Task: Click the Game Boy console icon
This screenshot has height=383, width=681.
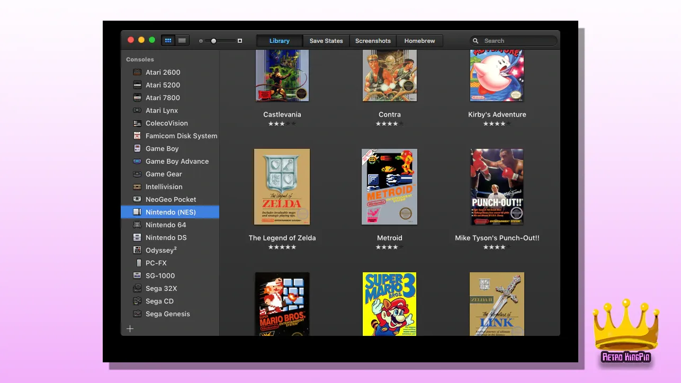Action: [137, 148]
